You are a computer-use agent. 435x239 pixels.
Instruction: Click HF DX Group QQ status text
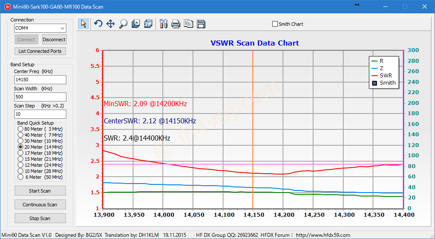227,235
